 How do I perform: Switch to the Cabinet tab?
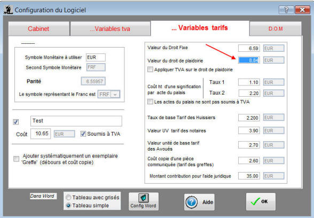tap(38, 29)
